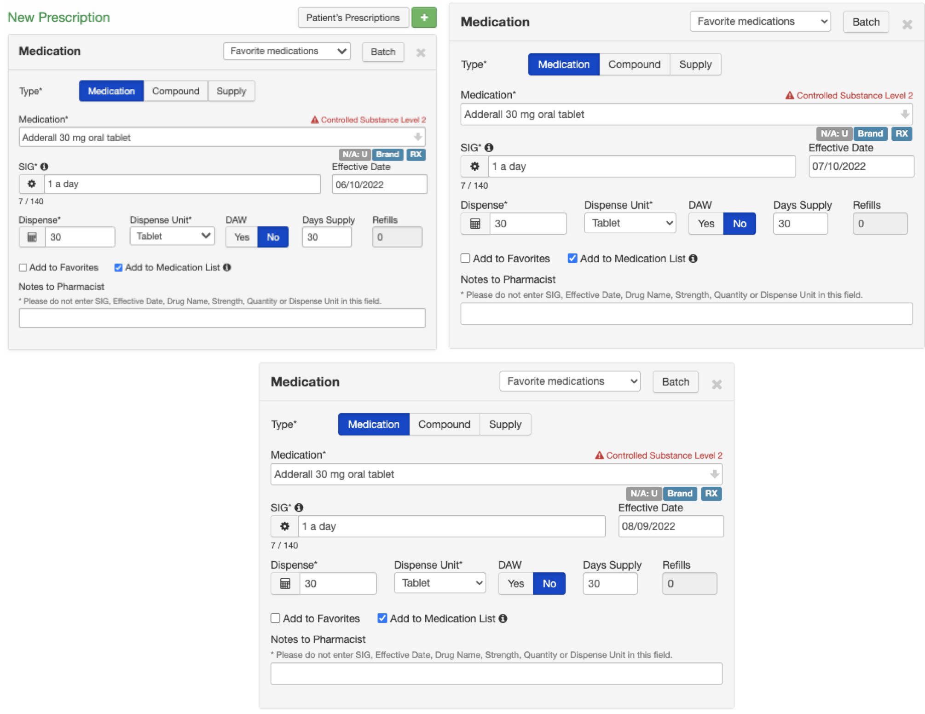925x714 pixels.
Task: Check Add to Favorites in 07/10/2022 prescription
Action: 465,259
